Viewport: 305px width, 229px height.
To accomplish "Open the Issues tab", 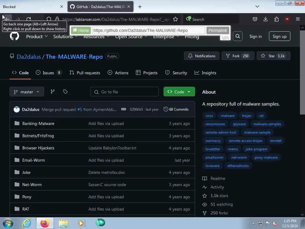I will (x=49, y=73).
